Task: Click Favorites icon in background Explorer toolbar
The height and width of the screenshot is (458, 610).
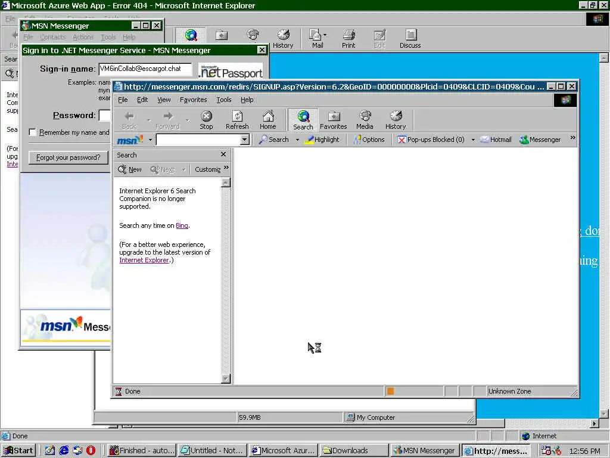Action: 222,36
